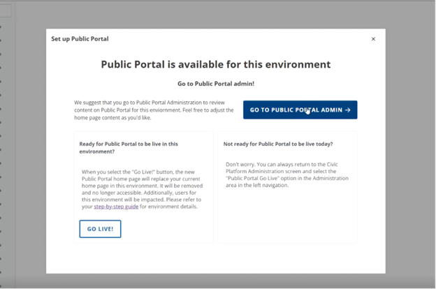
Task: Click the Ready for Public Portal card heading
Action: pos(128,147)
